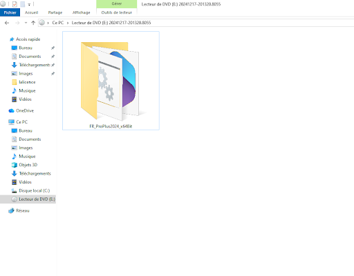Click the up one level arrow
354x276 pixels.
coord(33,23)
